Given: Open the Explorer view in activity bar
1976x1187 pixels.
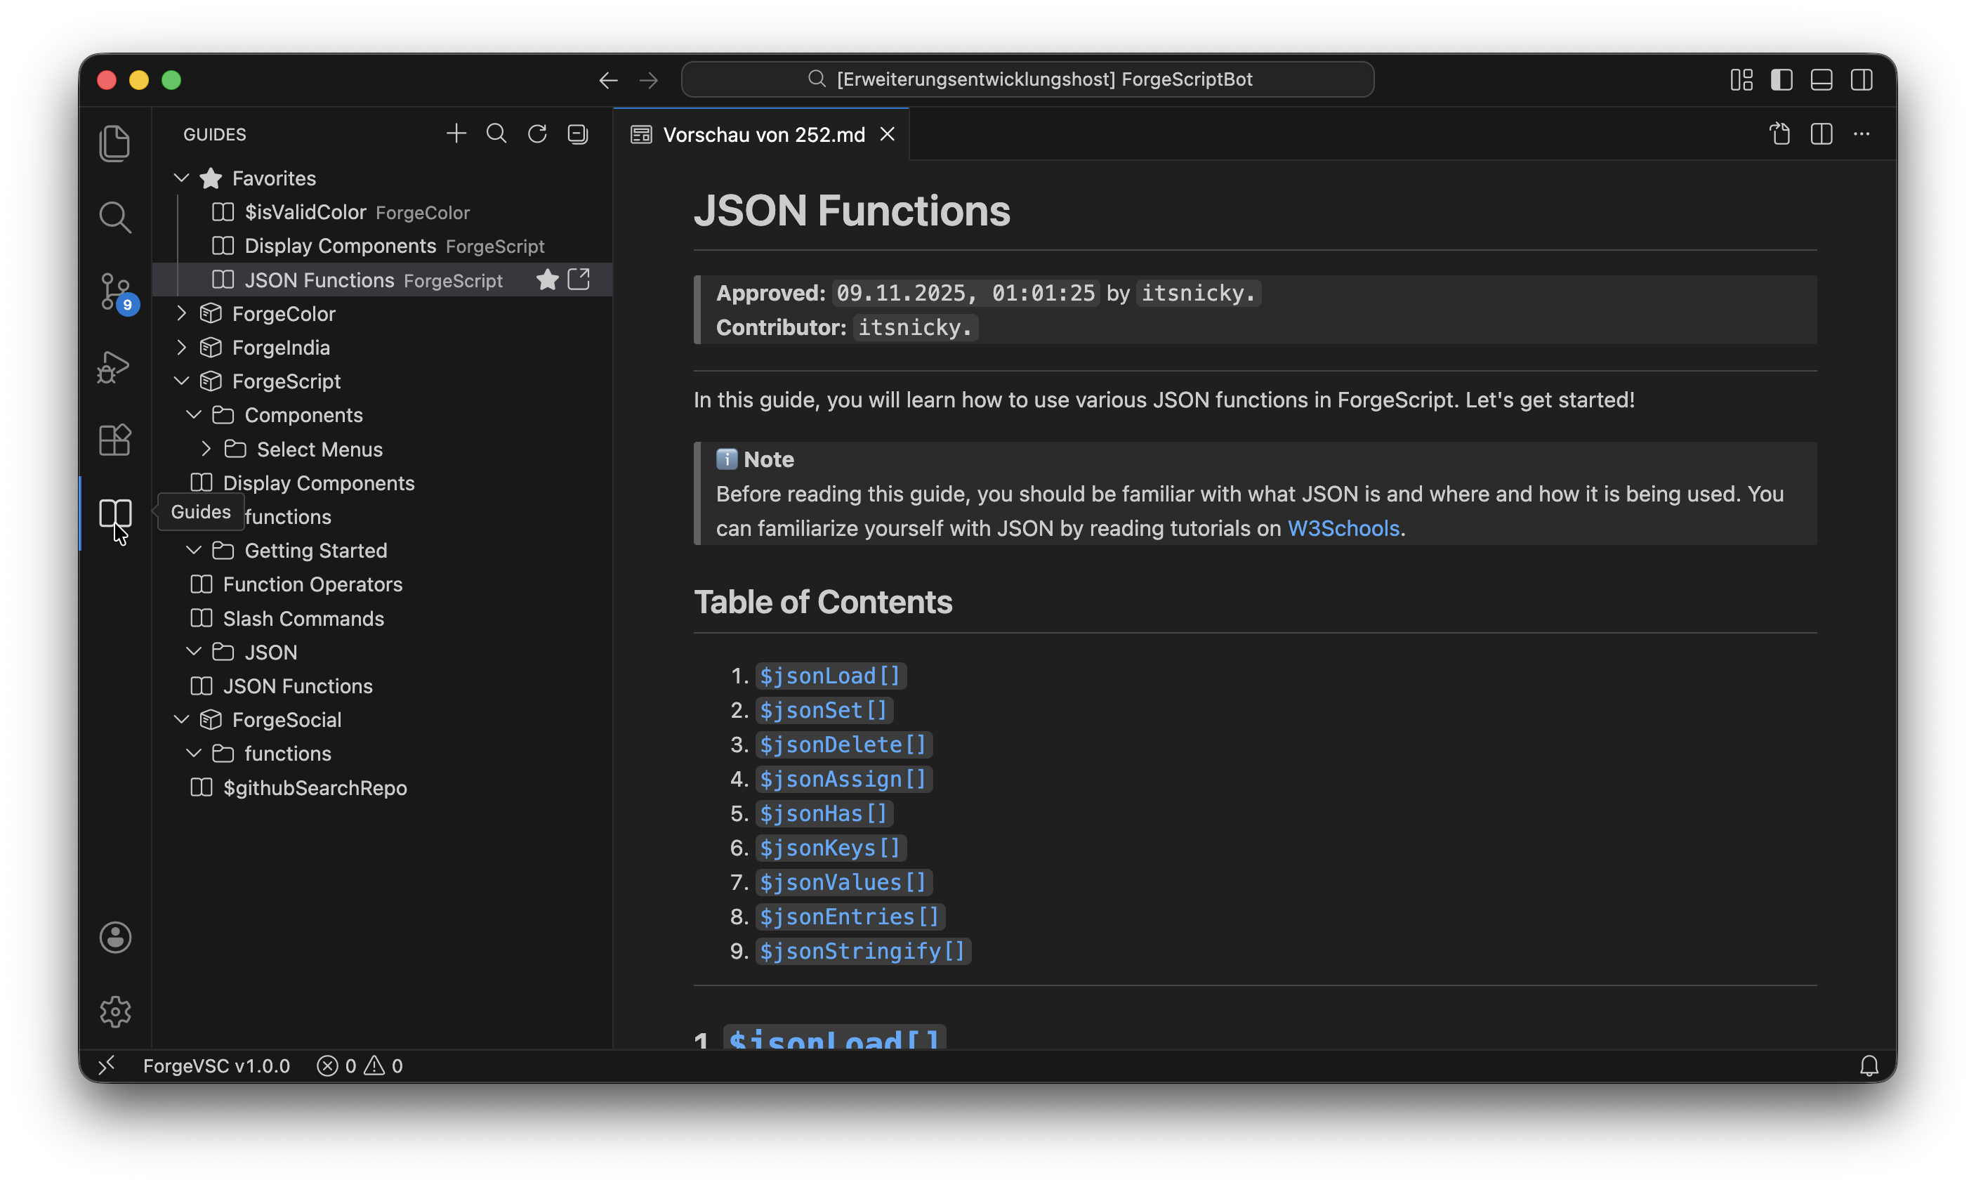Looking at the screenshot, I should (x=114, y=143).
